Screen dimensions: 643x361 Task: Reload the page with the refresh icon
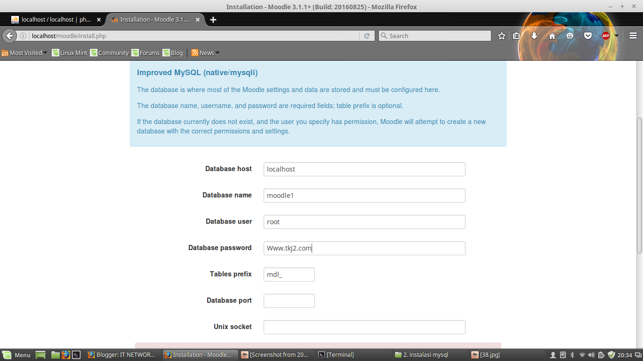pos(367,36)
